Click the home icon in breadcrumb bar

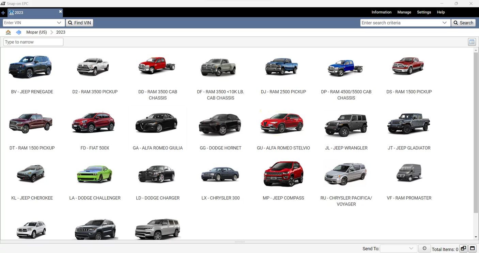(8, 32)
